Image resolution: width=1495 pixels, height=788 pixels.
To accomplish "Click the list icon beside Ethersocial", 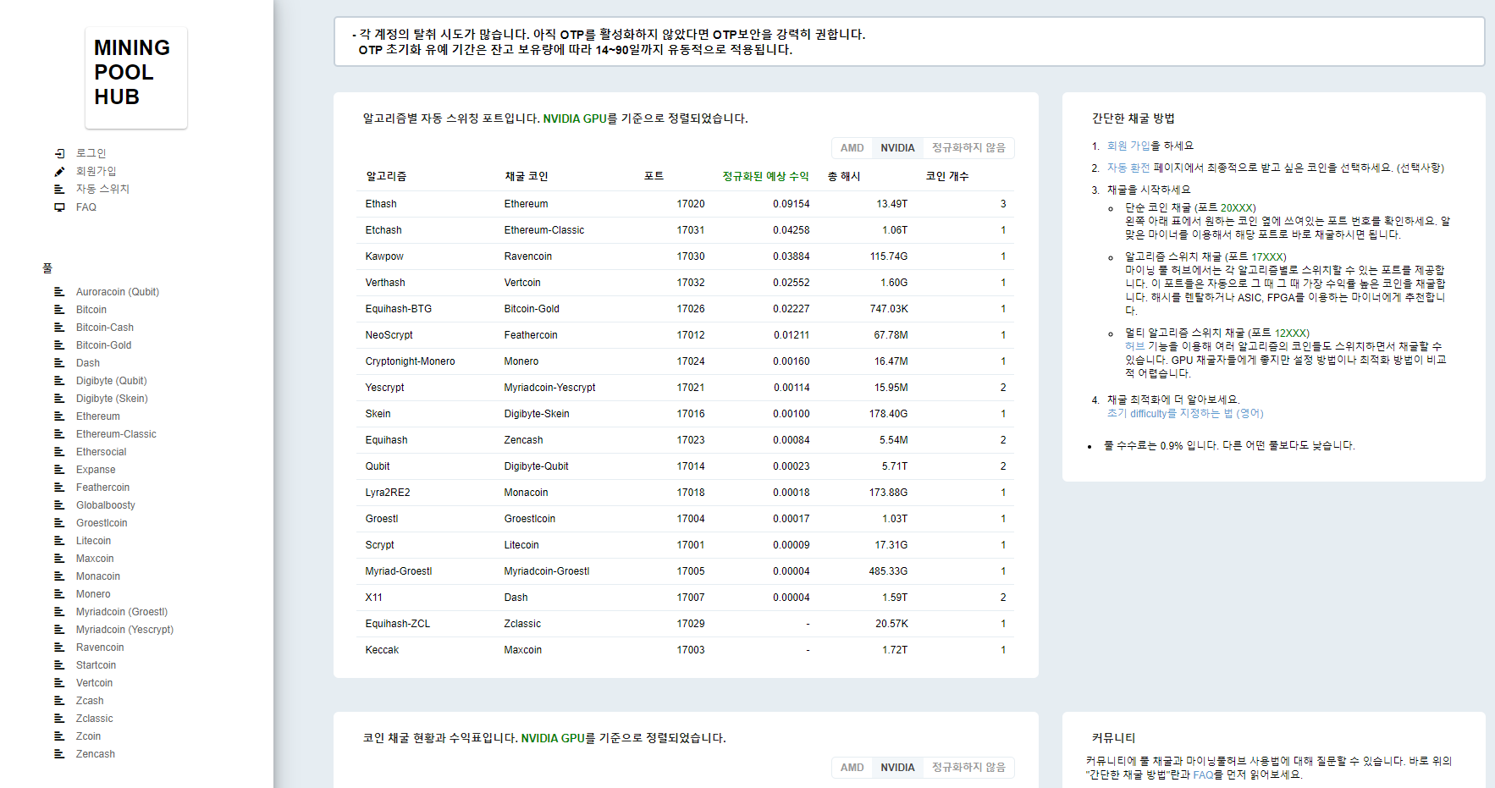I will point(59,452).
